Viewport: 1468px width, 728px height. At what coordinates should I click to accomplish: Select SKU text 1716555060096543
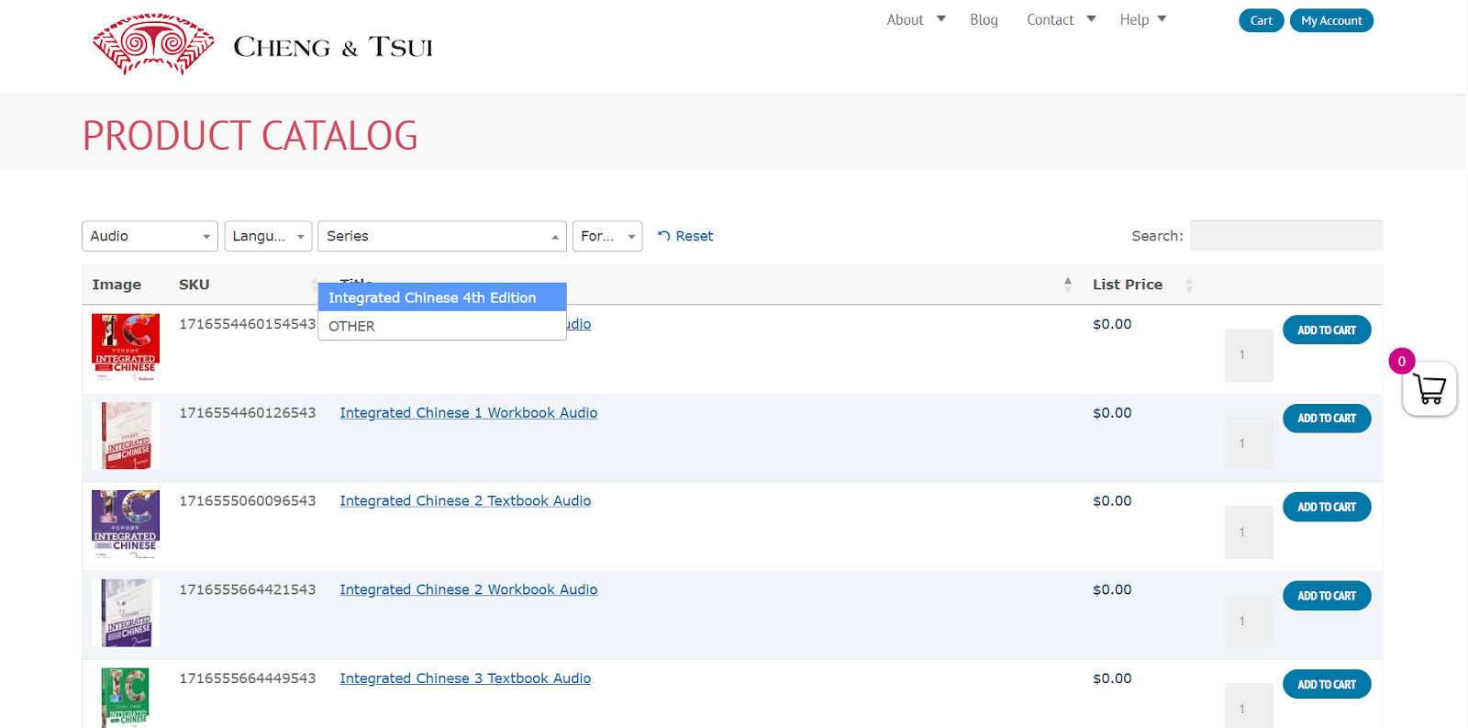click(x=247, y=501)
